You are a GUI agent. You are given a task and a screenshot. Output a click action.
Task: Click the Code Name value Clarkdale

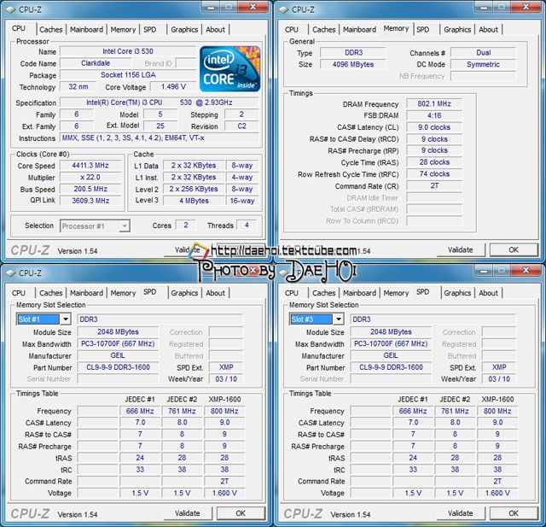click(x=96, y=63)
